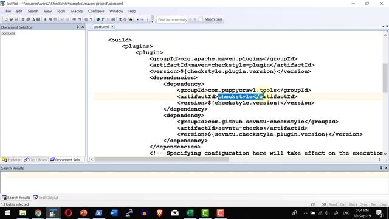Open the Replace toolbar icon
Image resolution: width=389 pixels, height=219 pixels.
pyautogui.click(x=125, y=19)
